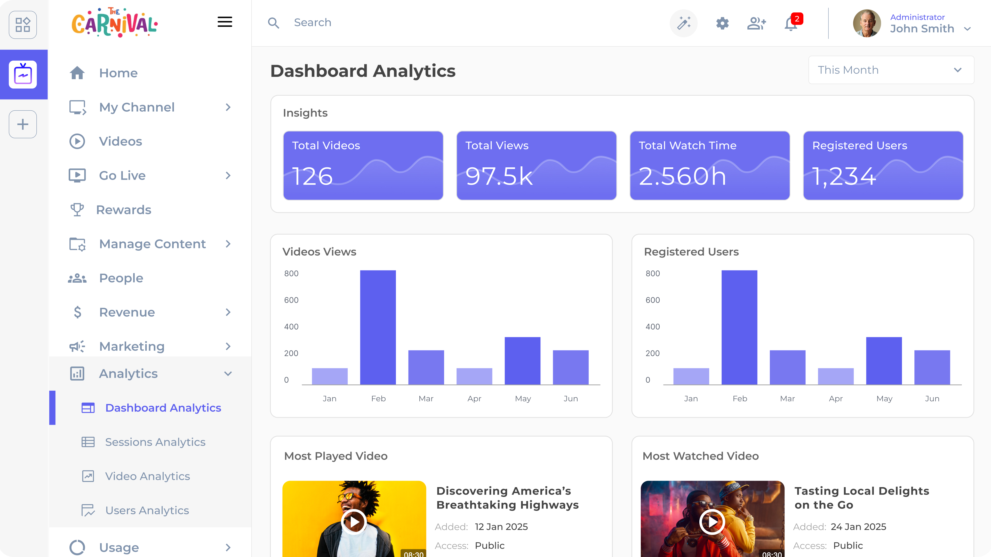
Task: Open Discovering America's Breathtaking Highways title
Action: tap(507, 498)
